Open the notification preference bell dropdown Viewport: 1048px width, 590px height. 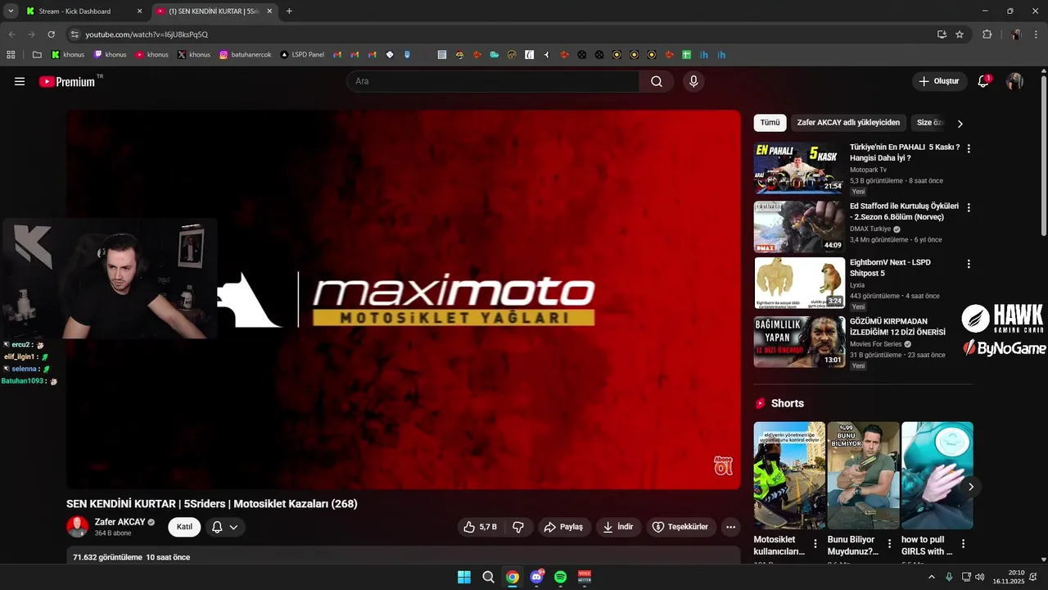[225, 527]
